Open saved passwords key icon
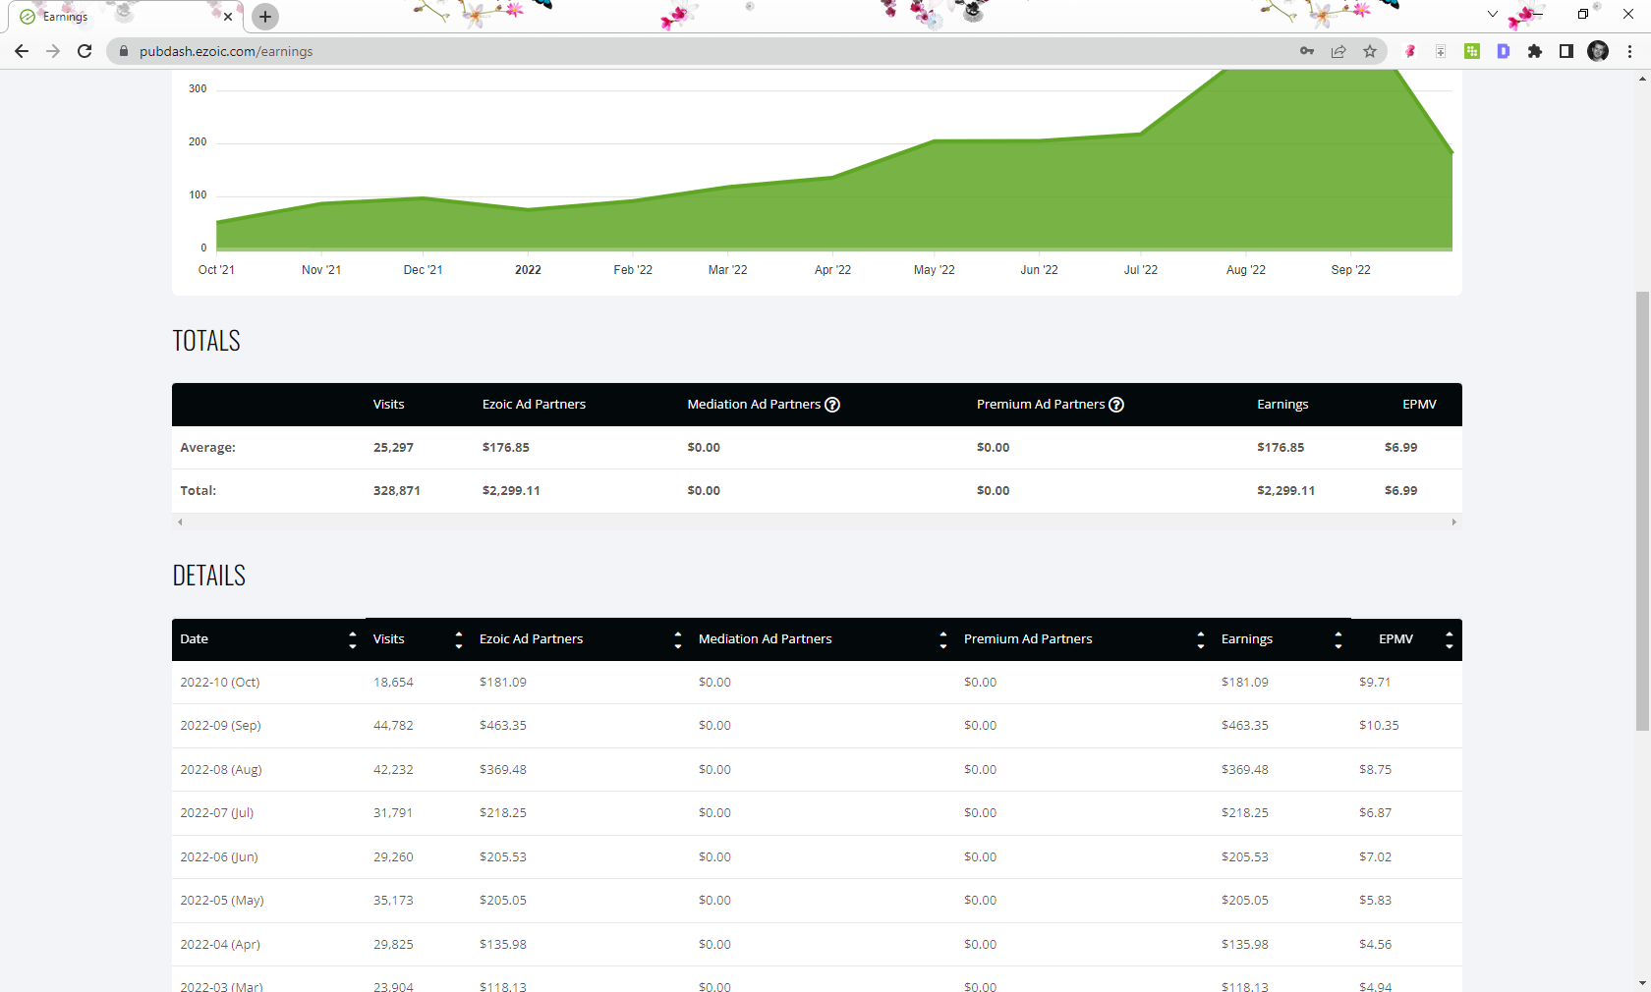Image resolution: width=1651 pixels, height=992 pixels. [1307, 51]
